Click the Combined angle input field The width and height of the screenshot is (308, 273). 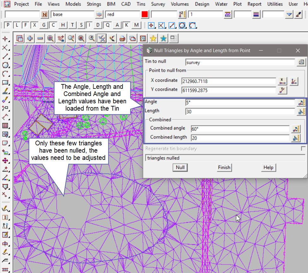click(x=240, y=129)
